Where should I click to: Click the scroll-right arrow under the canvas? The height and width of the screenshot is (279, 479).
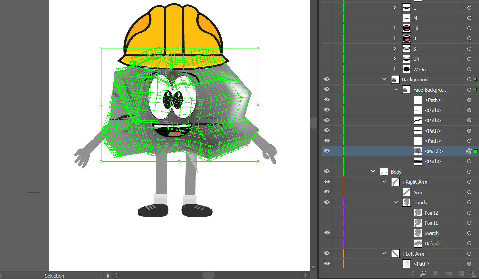[x=305, y=275]
